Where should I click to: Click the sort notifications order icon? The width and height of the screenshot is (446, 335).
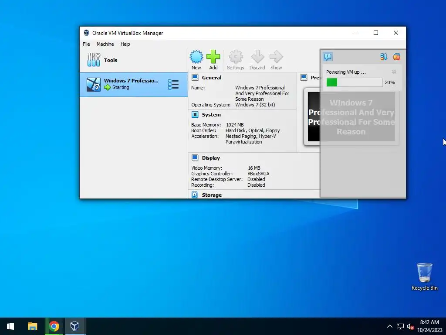(x=384, y=57)
